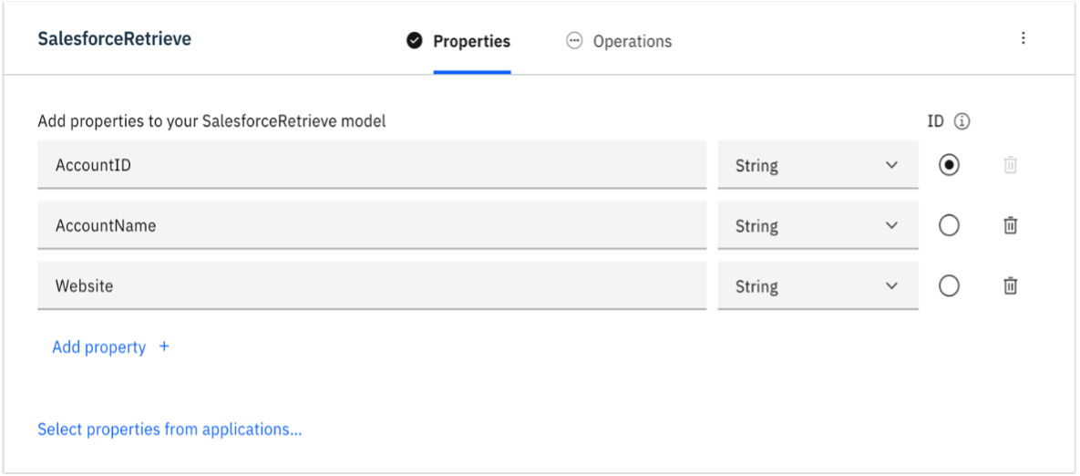Screen dimensions: 1080x476
Task: Delete the Website property with trash icon
Action: [x=1010, y=285]
